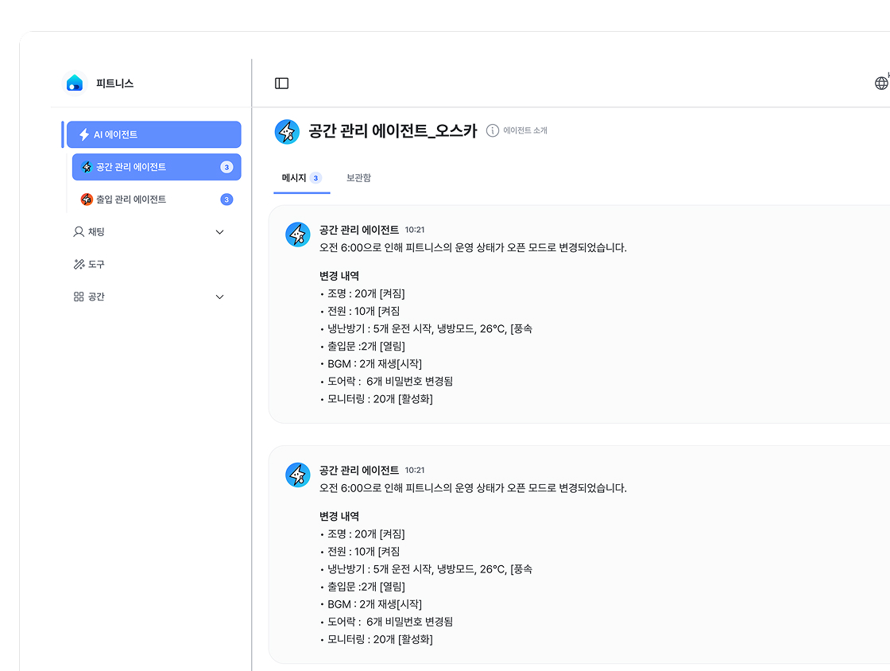This screenshot has height=671, width=890.
Task: Open the 에이전트 소개 link
Action: pos(525,130)
